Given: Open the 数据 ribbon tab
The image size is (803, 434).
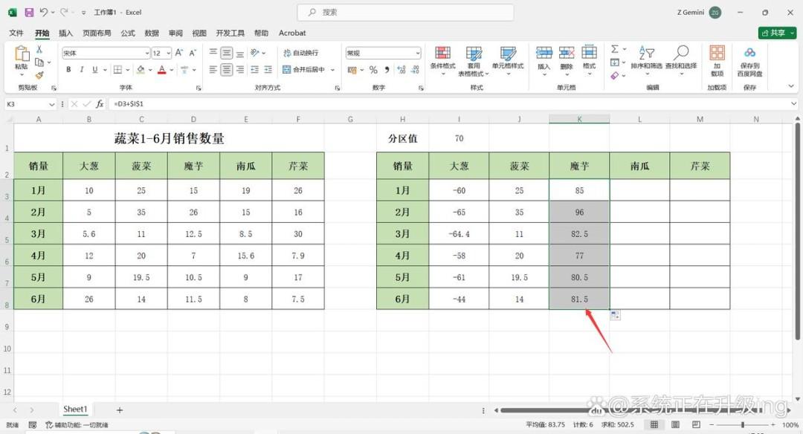Looking at the screenshot, I should (152, 33).
